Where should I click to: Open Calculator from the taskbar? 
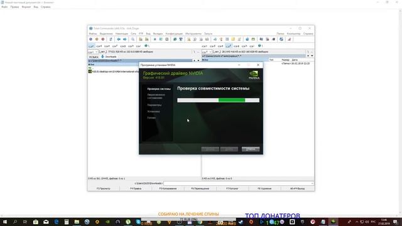pyautogui.click(x=67, y=222)
